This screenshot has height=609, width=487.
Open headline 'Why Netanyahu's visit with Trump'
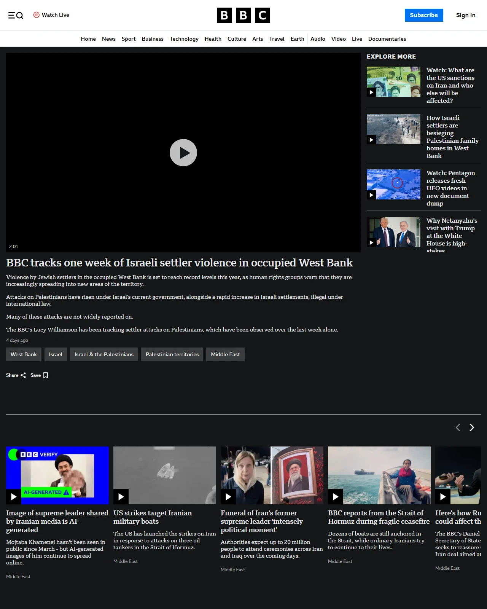click(x=452, y=235)
